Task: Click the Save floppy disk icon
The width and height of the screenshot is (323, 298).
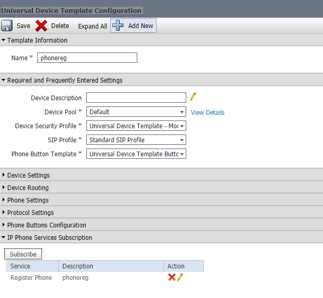Action: point(7,26)
